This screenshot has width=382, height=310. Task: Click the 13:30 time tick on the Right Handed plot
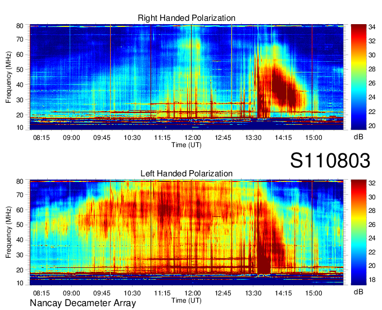[253, 138]
